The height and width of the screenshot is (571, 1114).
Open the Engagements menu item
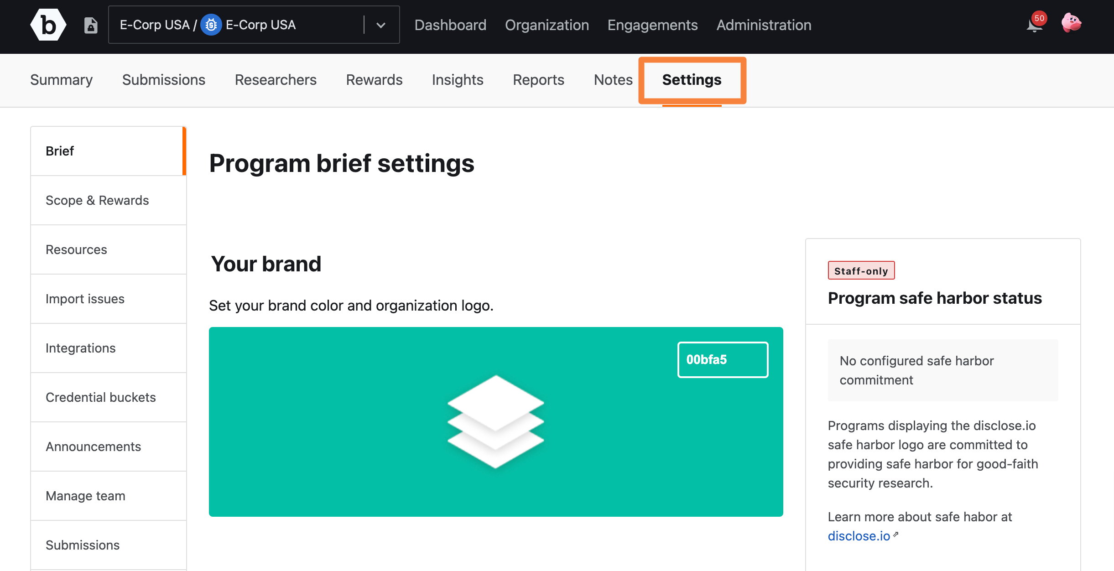652,25
